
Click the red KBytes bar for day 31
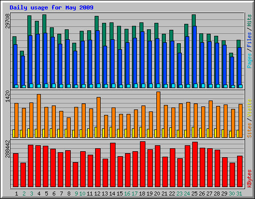click(x=240, y=172)
